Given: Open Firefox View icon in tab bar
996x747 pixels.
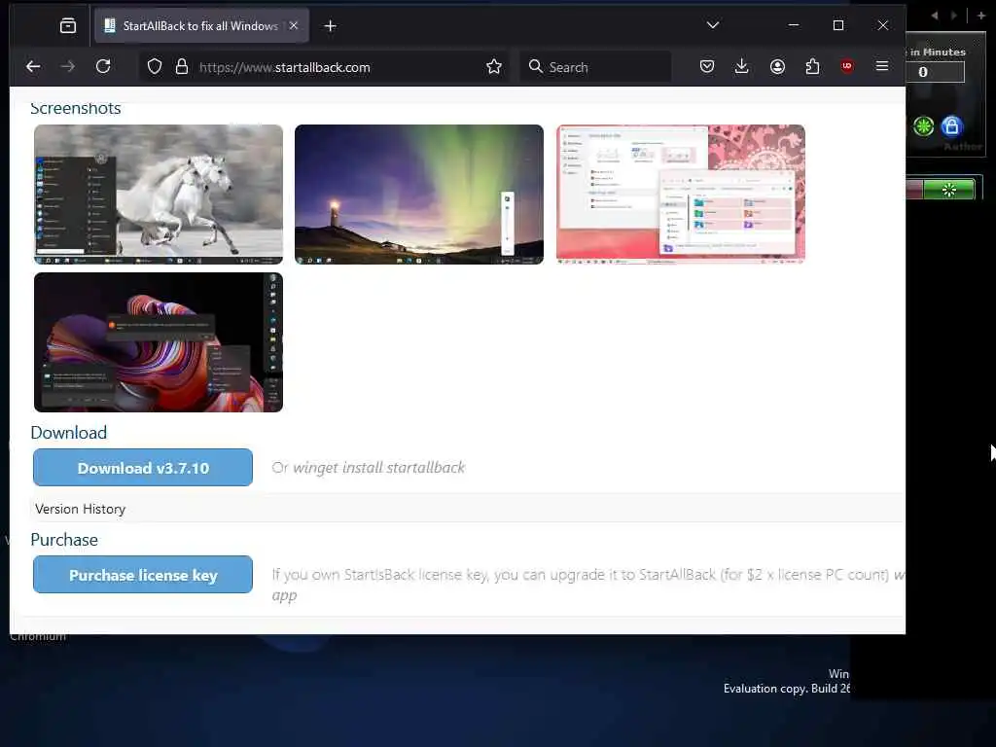Looking at the screenshot, I should point(68,26).
